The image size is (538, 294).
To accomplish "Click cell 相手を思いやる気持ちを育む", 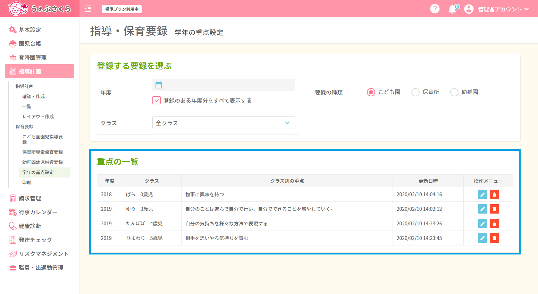I will (x=217, y=238).
